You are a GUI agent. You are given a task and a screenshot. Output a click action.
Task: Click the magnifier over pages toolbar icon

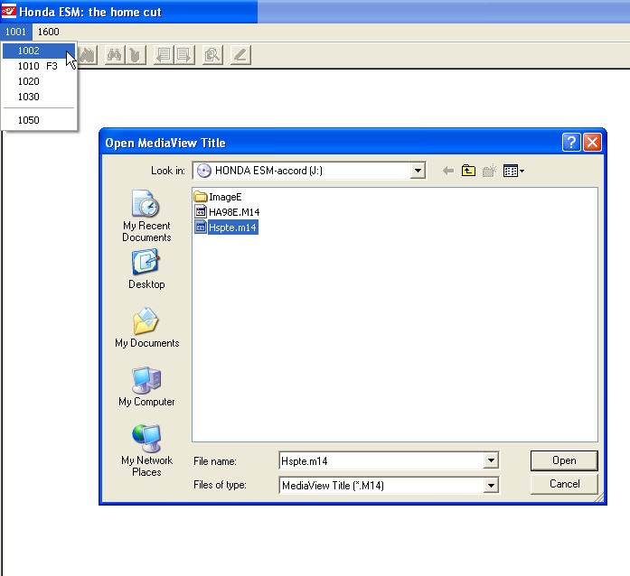[212, 55]
